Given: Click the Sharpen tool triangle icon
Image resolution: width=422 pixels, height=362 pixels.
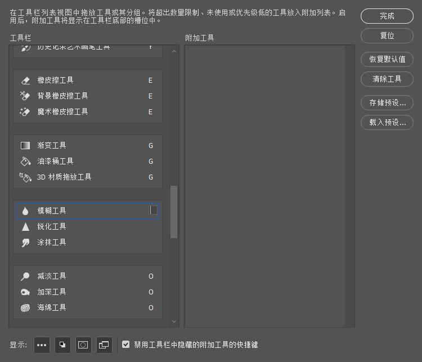Looking at the screenshot, I should pos(25,227).
